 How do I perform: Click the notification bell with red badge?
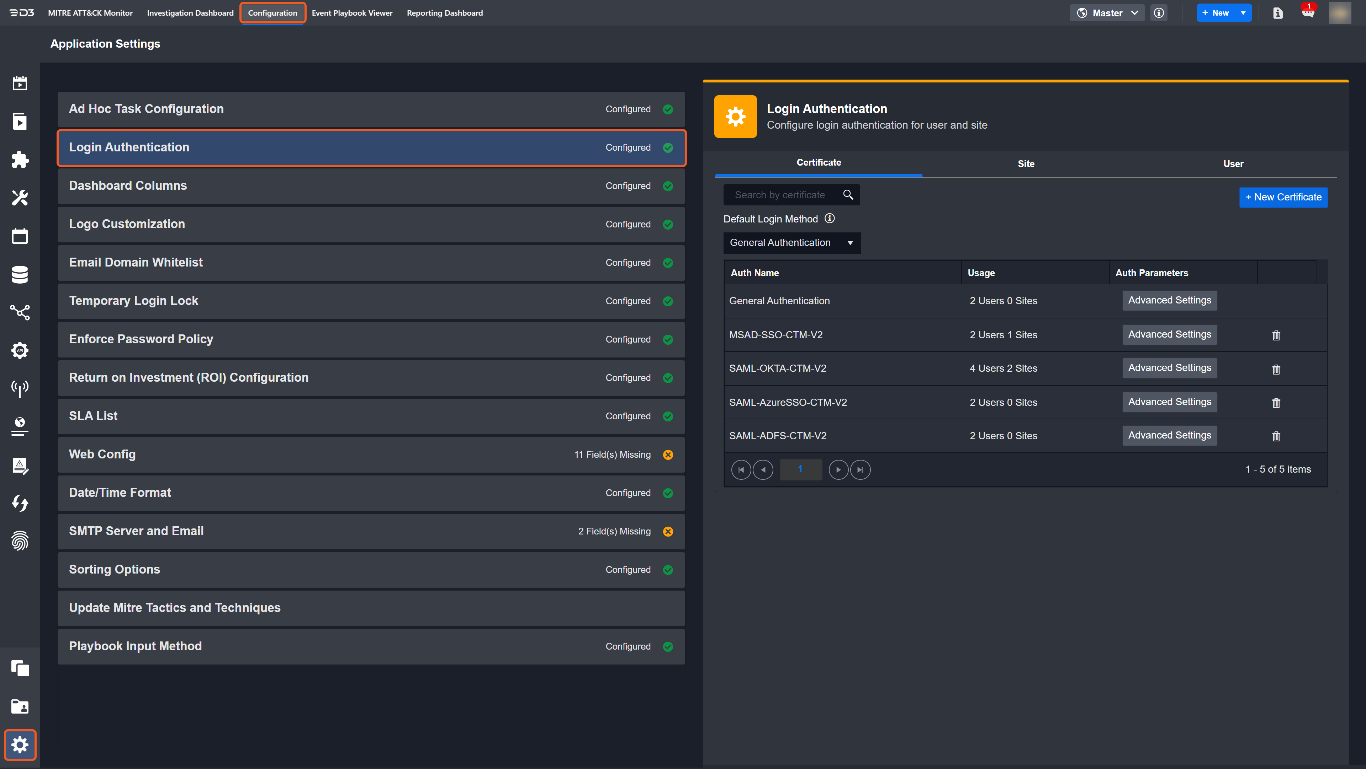[x=1308, y=13]
